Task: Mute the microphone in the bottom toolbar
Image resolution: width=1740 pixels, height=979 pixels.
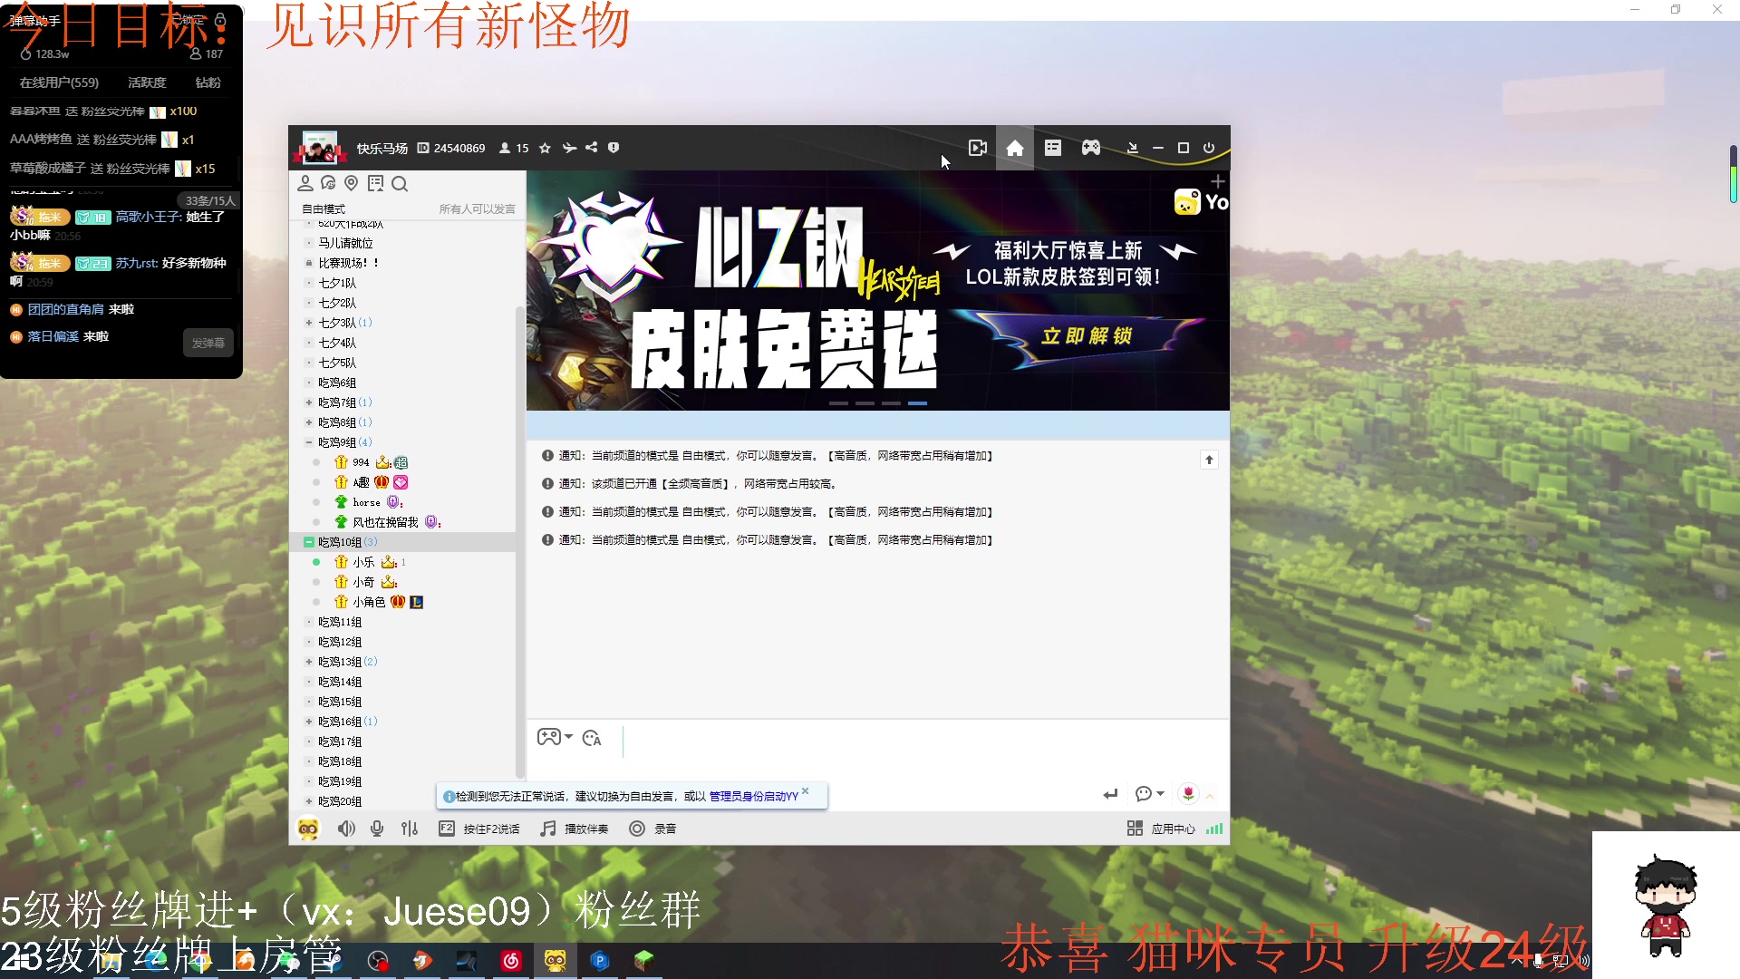Action: coord(377,828)
